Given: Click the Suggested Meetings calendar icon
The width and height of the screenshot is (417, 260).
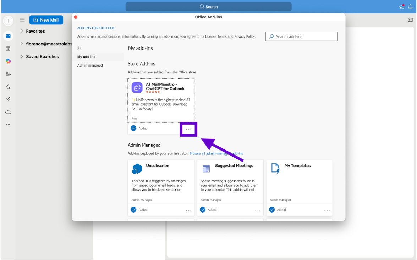Looking at the screenshot, I should (206, 169).
